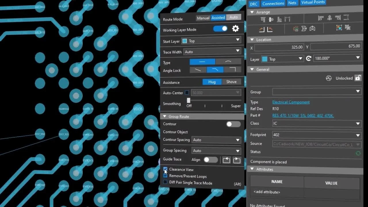Screen dimensions: 368x207
Task: Uncheck the Clearance View checkbox
Action: pyautogui.click(x=165, y=169)
